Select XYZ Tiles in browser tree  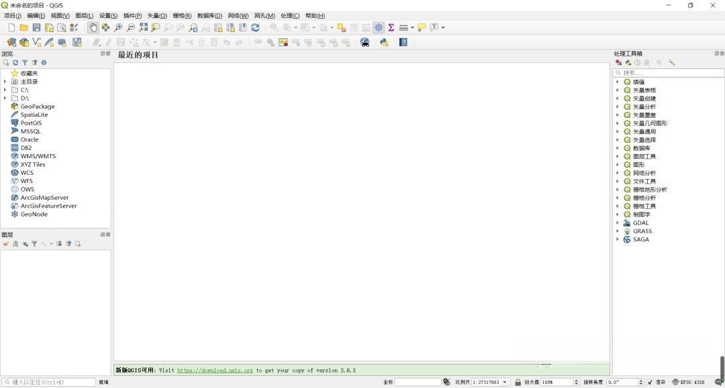click(x=33, y=165)
